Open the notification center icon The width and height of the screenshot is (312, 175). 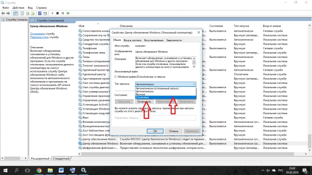[305, 171]
